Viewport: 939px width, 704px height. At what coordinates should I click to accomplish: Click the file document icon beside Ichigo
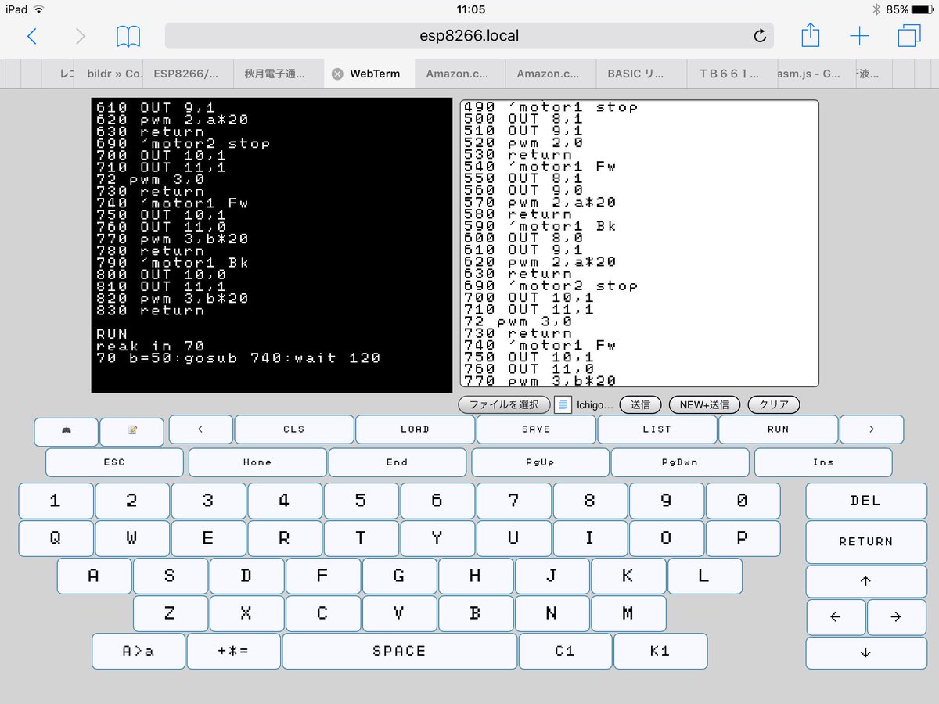point(563,404)
